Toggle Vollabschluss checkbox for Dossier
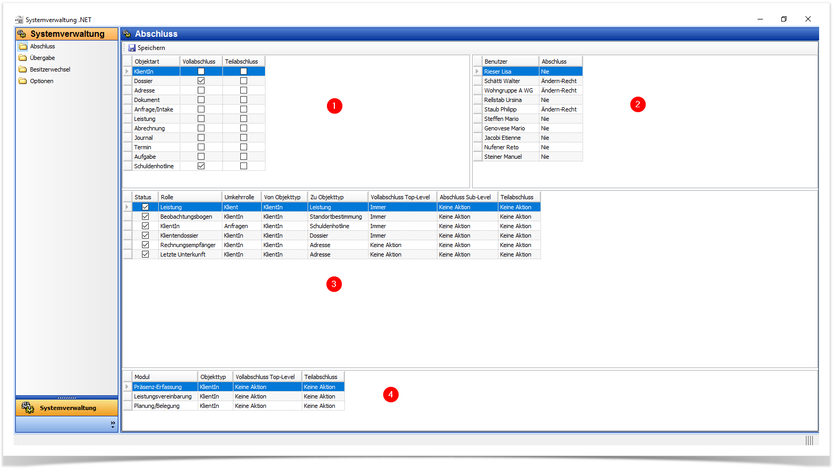Screen dimensions: 837x471 201,81
